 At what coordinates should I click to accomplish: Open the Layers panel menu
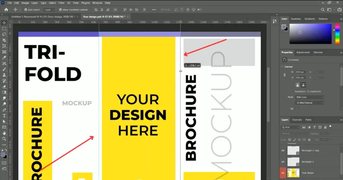pos(341,120)
